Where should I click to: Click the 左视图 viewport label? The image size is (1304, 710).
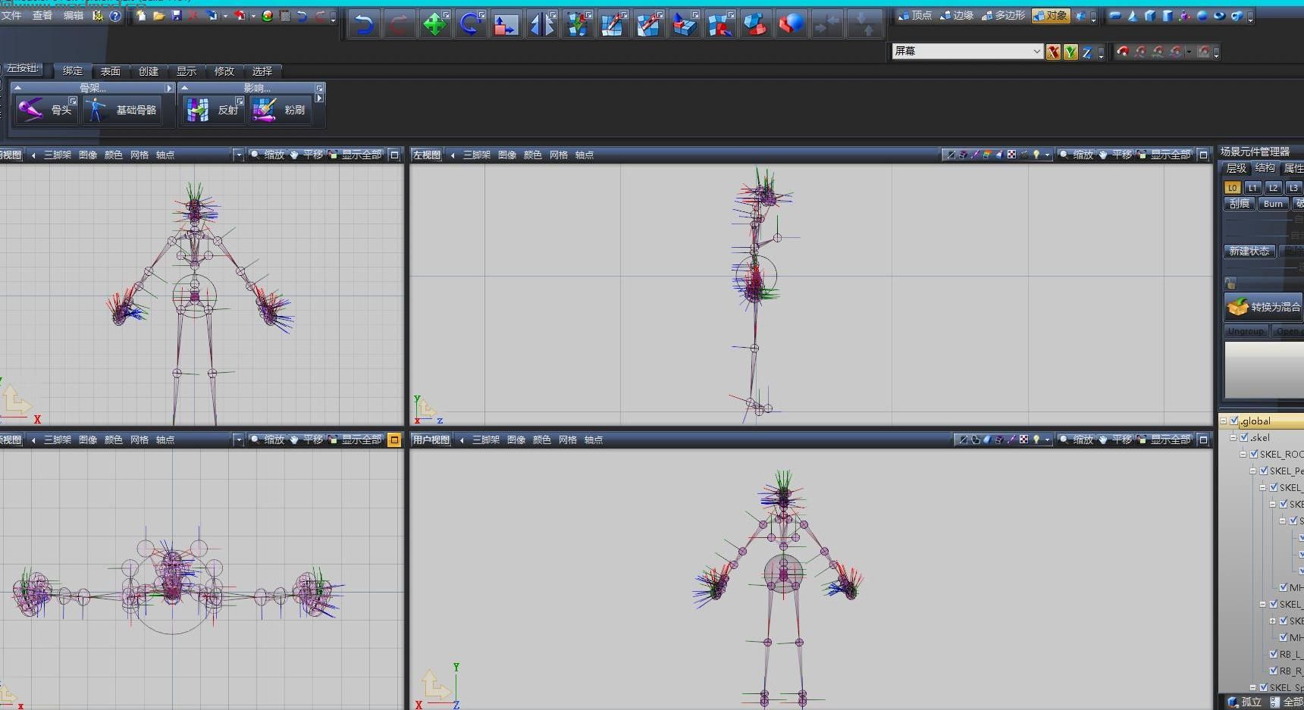(x=426, y=155)
